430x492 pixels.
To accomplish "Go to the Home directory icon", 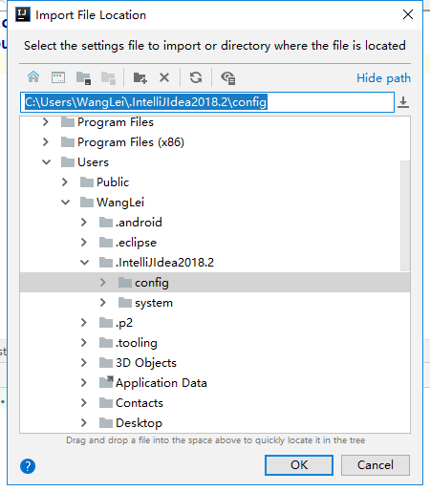I will (x=33, y=77).
